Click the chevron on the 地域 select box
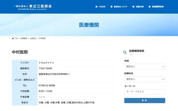The image size is (178, 111). pos(163,67)
